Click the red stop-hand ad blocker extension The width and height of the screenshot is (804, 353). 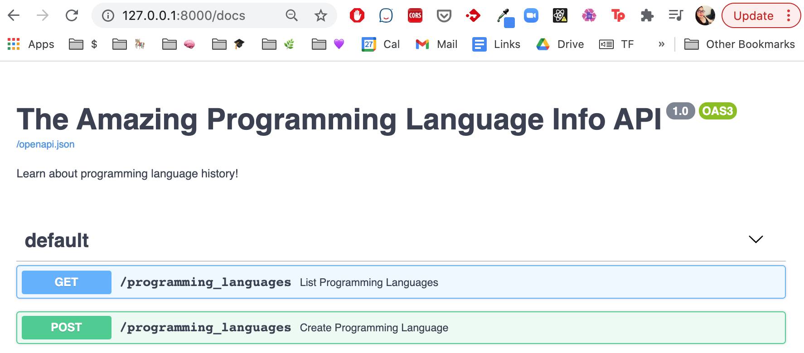pyautogui.click(x=357, y=16)
